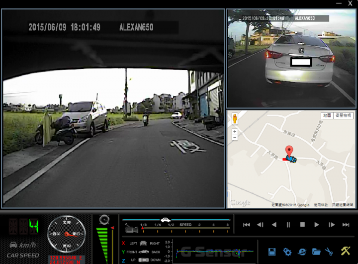Image resolution: width=358 pixels, height=264 pixels.
Task: Open the gear settings icon
Action: tap(287, 252)
